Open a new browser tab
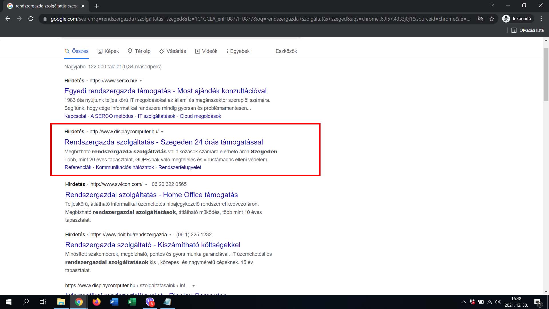Viewport: 549px width, 309px height. point(96,6)
